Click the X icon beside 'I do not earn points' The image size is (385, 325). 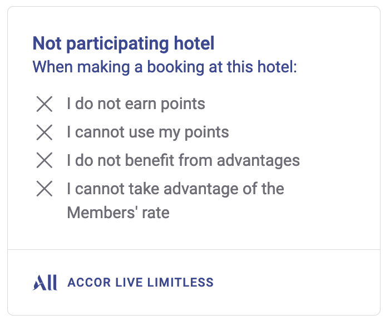click(x=45, y=104)
